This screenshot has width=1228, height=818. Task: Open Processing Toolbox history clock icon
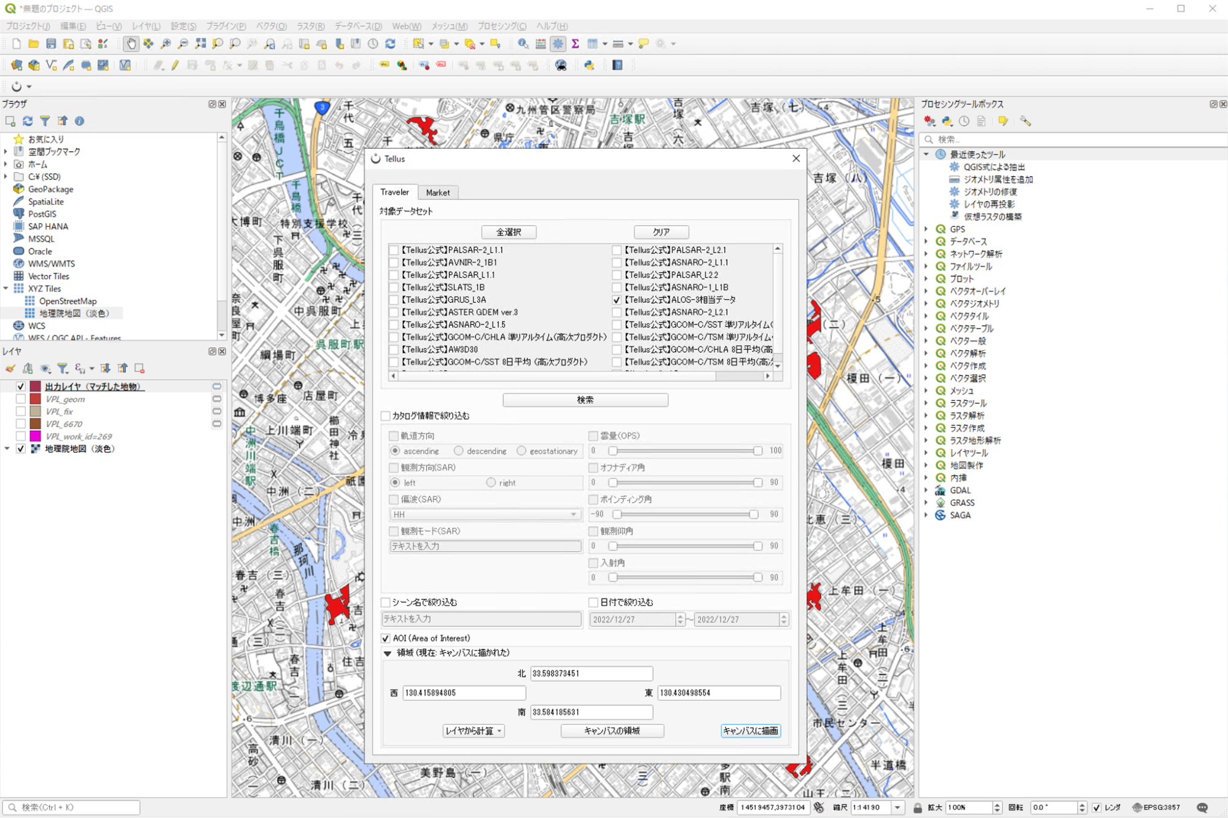[x=964, y=121]
